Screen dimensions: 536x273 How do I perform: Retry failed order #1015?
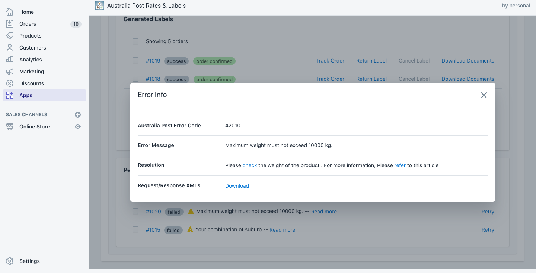pyautogui.click(x=488, y=230)
